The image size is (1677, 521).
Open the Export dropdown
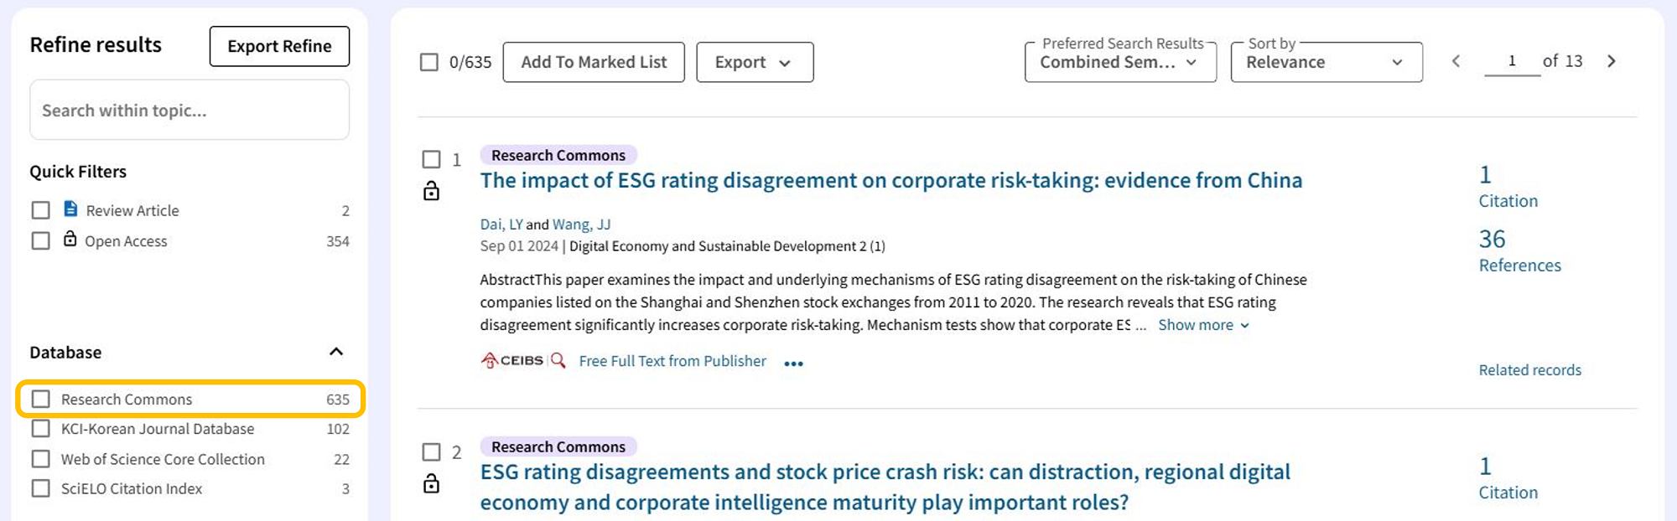tap(754, 62)
